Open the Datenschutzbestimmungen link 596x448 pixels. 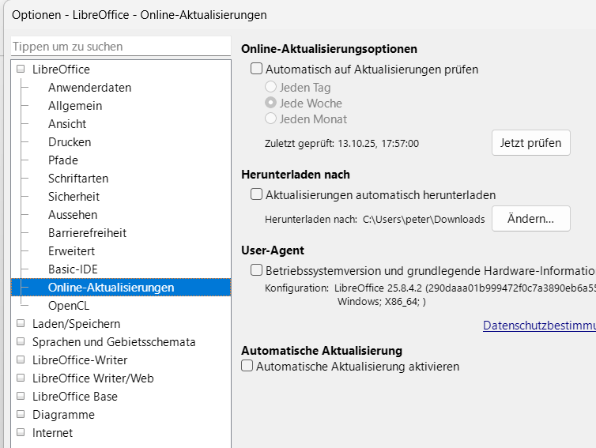click(539, 325)
